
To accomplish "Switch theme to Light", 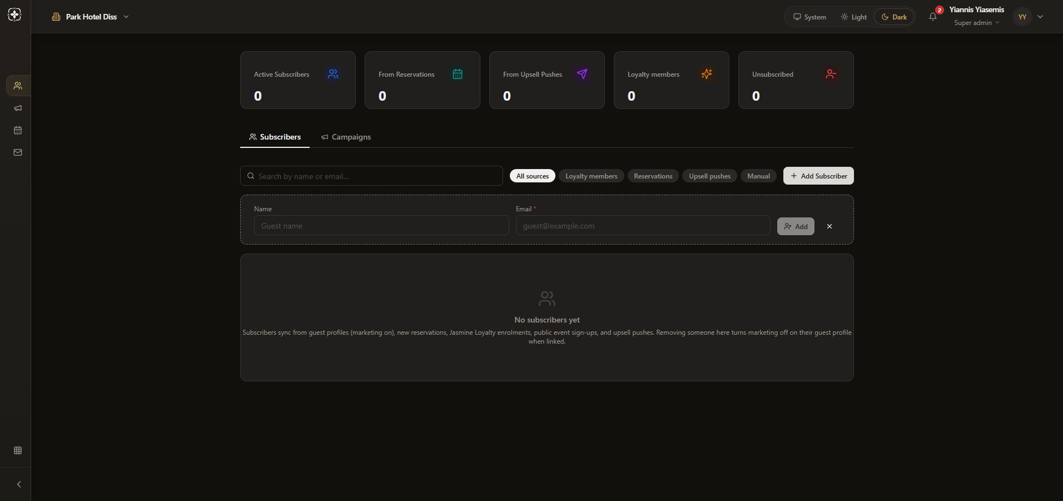I will click(853, 17).
